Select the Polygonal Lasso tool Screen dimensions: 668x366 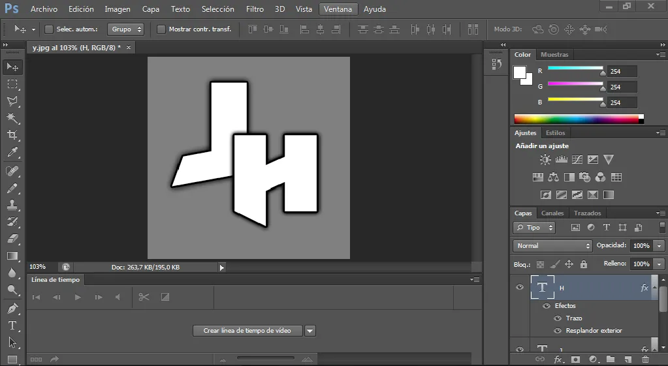(12, 101)
